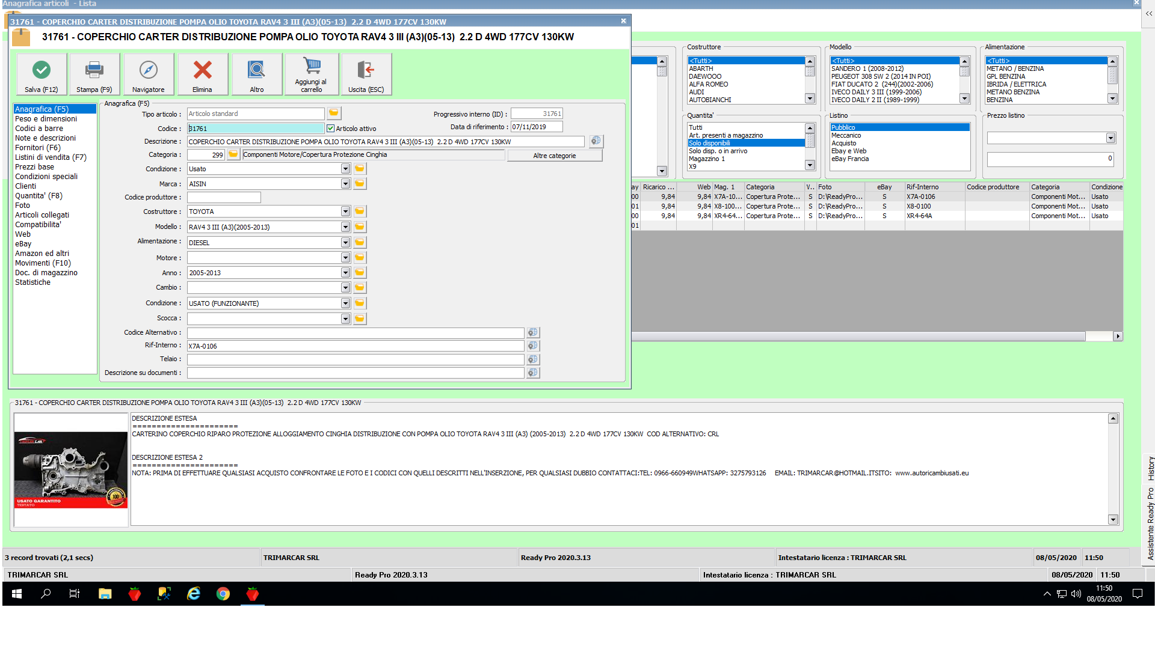The image size is (1155, 649).
Task: Open the Compatibilita' section
Action: coord(38,224)
